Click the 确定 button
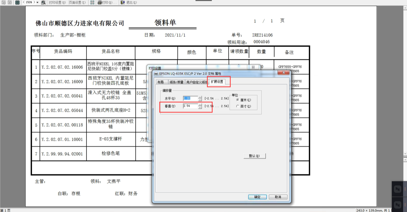Screen dimensions: 407x212 pos(257,197)
